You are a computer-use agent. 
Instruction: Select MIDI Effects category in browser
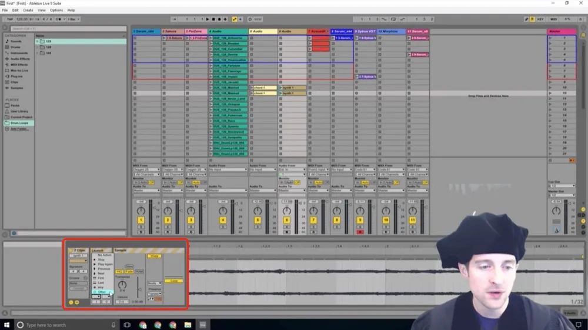pyautogui.click(x=19, y=65)
